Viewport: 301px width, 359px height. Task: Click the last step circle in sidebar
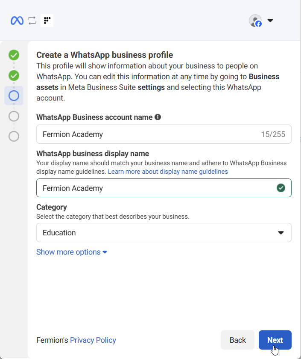tap(13, 136)
